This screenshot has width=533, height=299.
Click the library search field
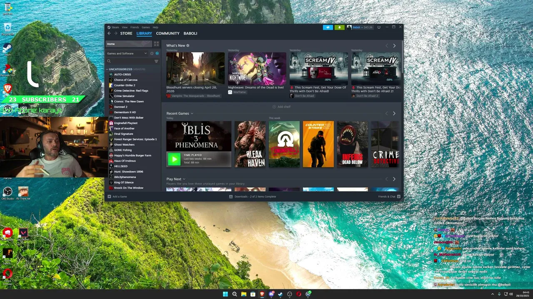pos(132,61)
